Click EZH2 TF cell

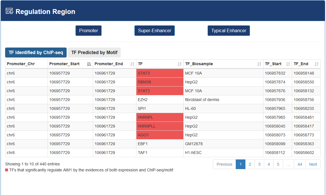click(160, 100)
